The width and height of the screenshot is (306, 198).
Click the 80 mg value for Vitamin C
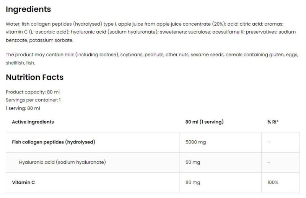tap(193, 182)
